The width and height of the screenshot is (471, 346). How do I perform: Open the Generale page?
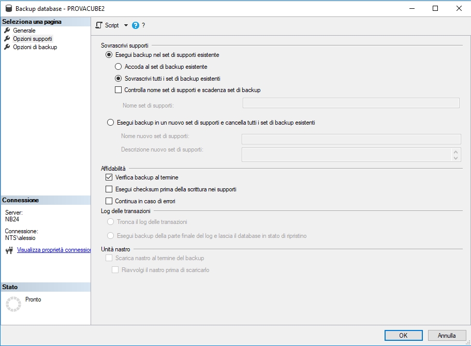[x=24, y=31]
